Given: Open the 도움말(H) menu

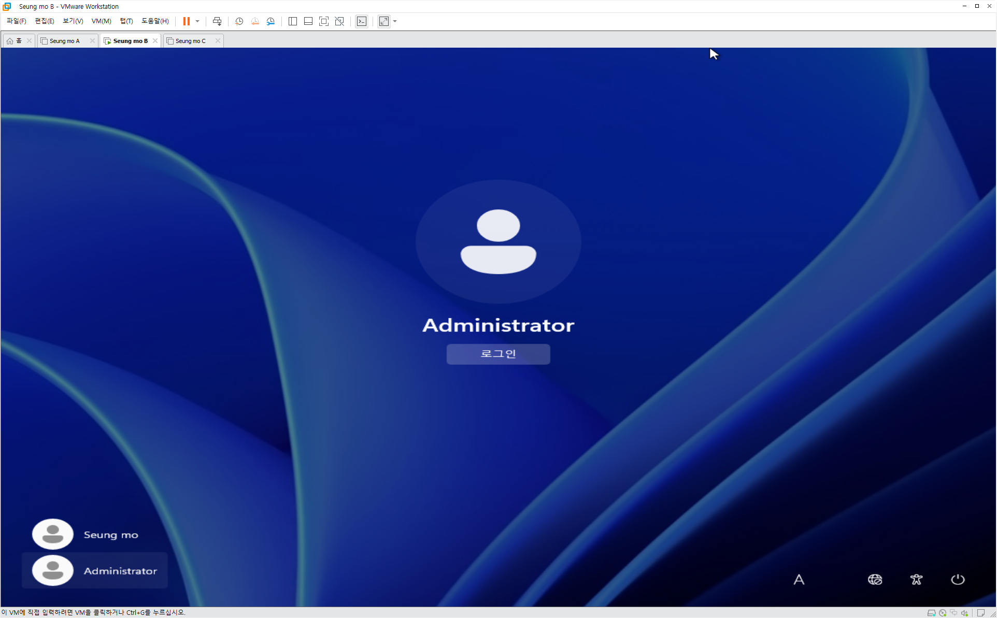Looking at the screenshot, I should (x=155, y=21).
